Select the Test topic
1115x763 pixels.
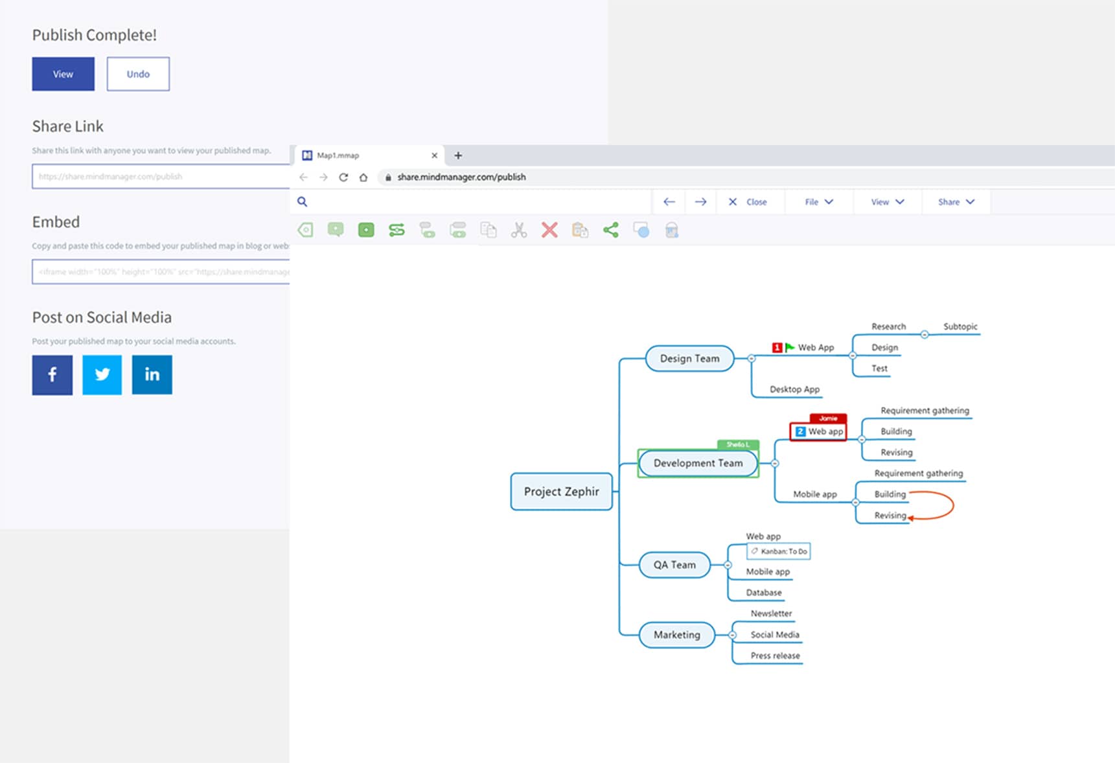[x=879, y=369]
